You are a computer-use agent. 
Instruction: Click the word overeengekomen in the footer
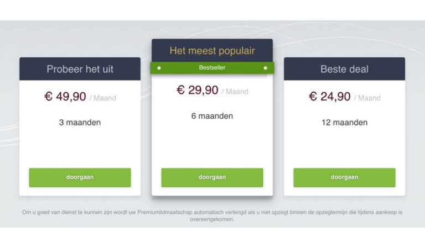point(212,219)
